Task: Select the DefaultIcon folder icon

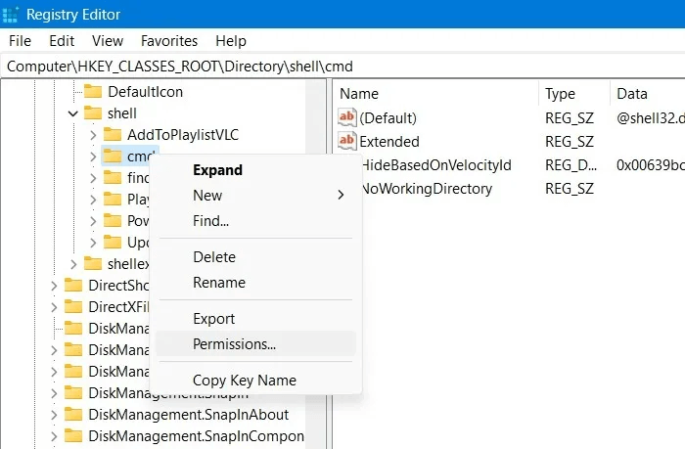Action: click(93, 92)
